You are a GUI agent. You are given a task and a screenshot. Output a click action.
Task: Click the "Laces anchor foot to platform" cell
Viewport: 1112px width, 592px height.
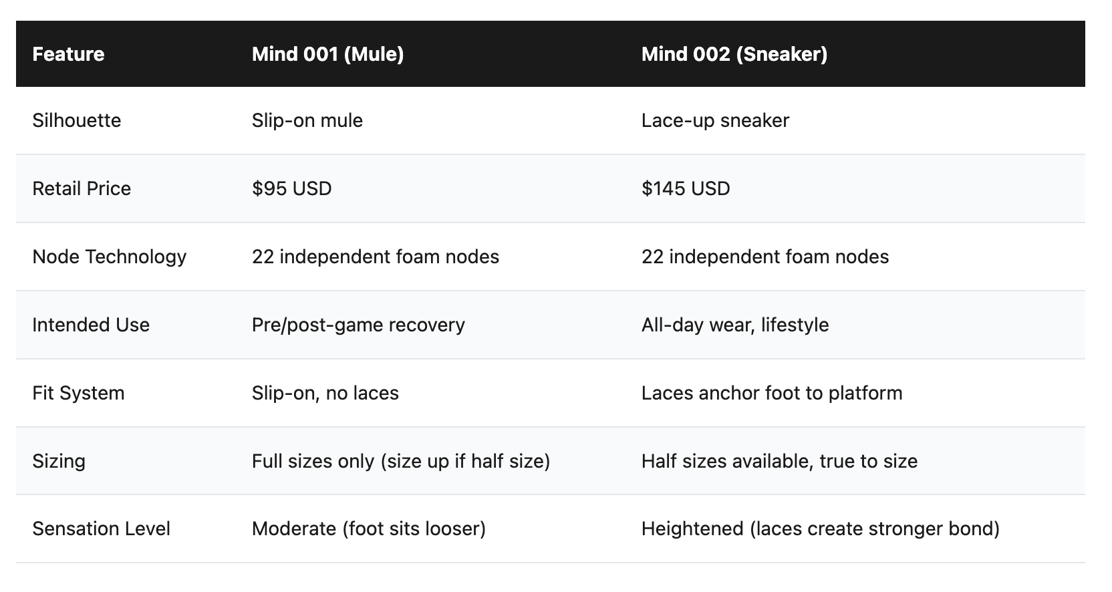771,393
